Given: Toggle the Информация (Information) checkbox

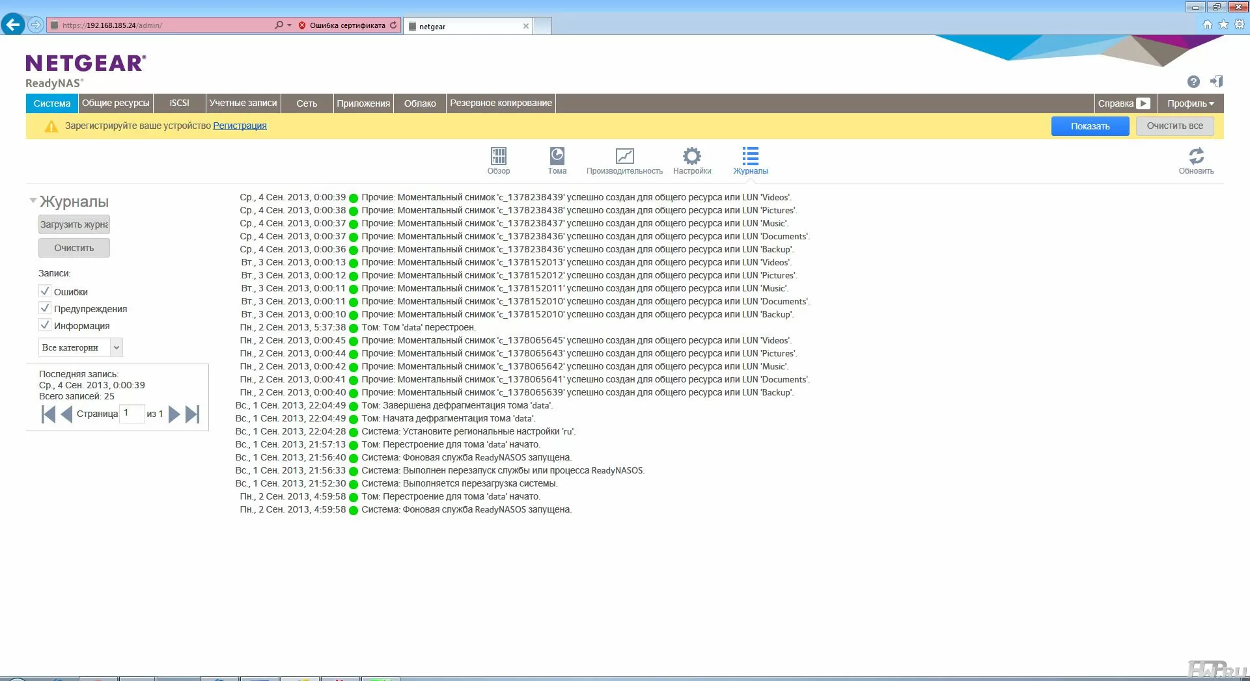Looking at the screenshot, I should click(45, 325).
